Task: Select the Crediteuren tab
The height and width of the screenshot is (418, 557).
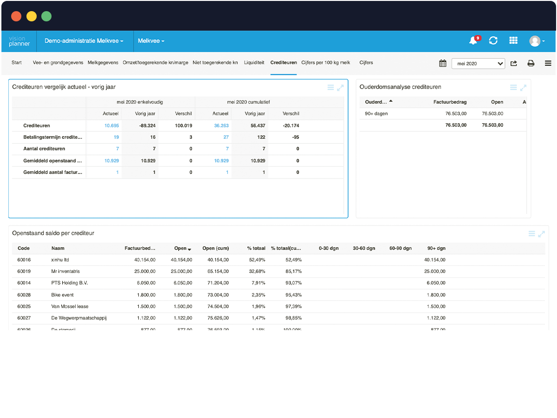Action: click(284, 62)
